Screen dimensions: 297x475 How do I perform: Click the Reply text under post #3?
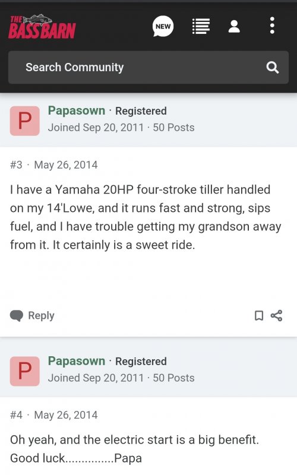(x=41, y=316)
